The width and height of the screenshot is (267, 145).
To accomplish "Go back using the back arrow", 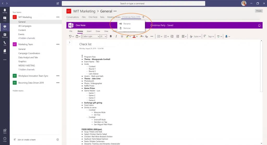I will [3, 3].
